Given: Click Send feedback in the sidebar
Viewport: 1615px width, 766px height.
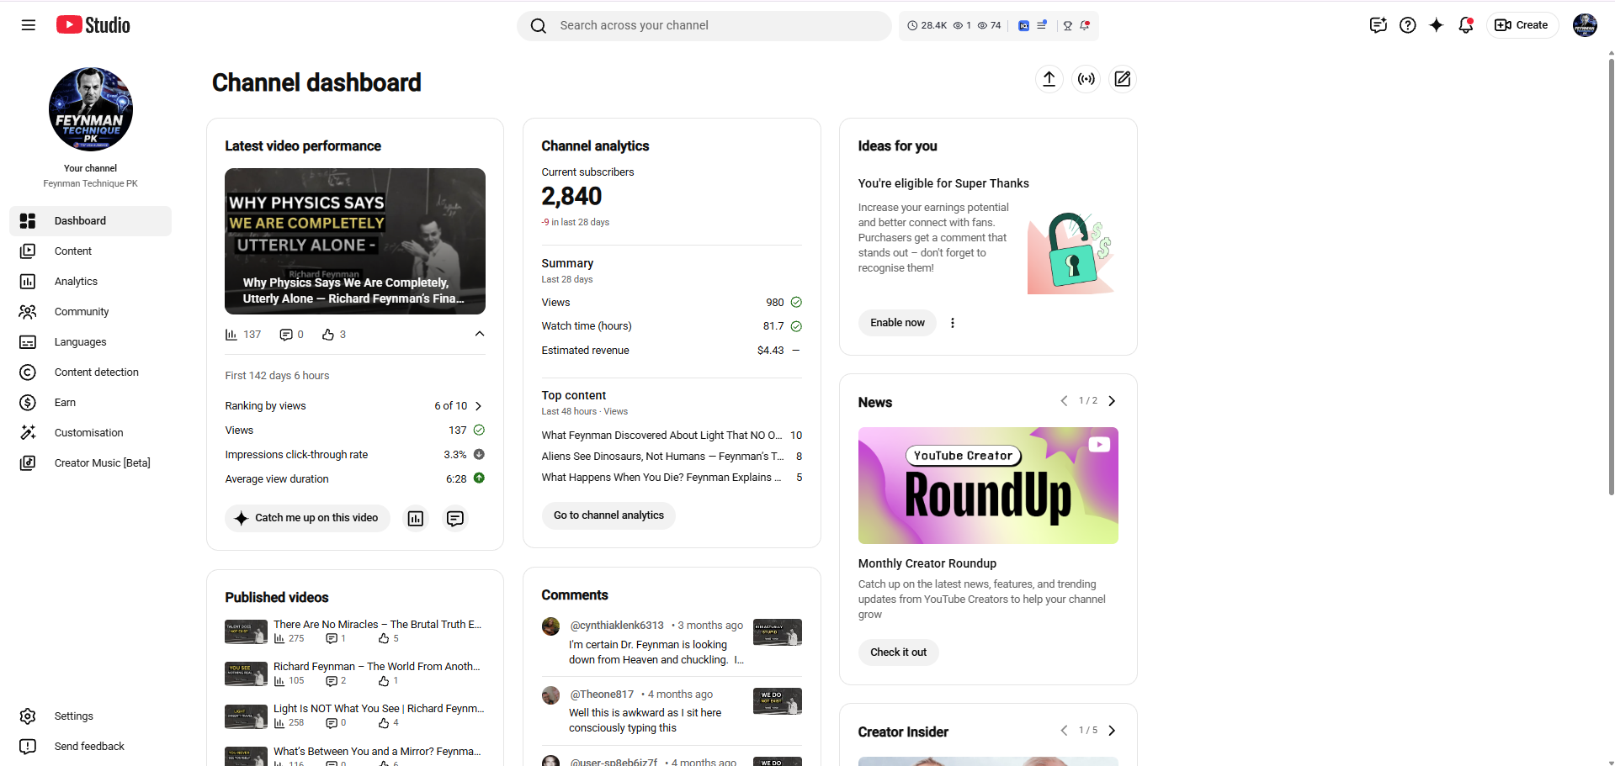Looking at the screenshot, I should point(91,747).
